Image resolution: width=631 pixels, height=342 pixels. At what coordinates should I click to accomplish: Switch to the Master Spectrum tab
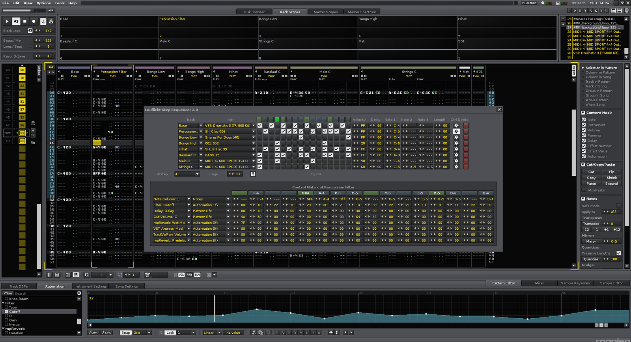click(362, 12)
